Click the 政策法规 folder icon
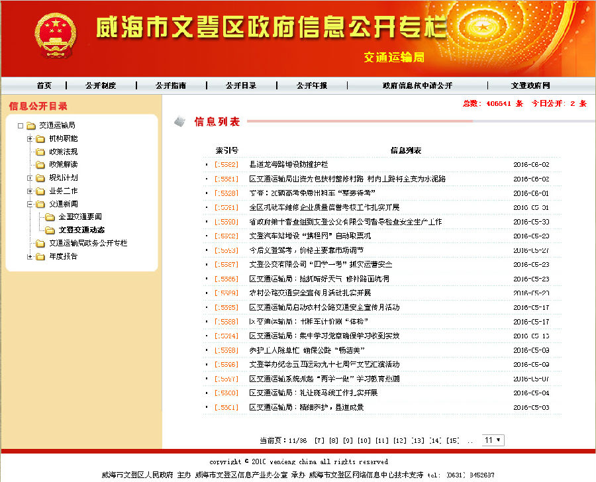596x482 pixels. pos(40,151)
